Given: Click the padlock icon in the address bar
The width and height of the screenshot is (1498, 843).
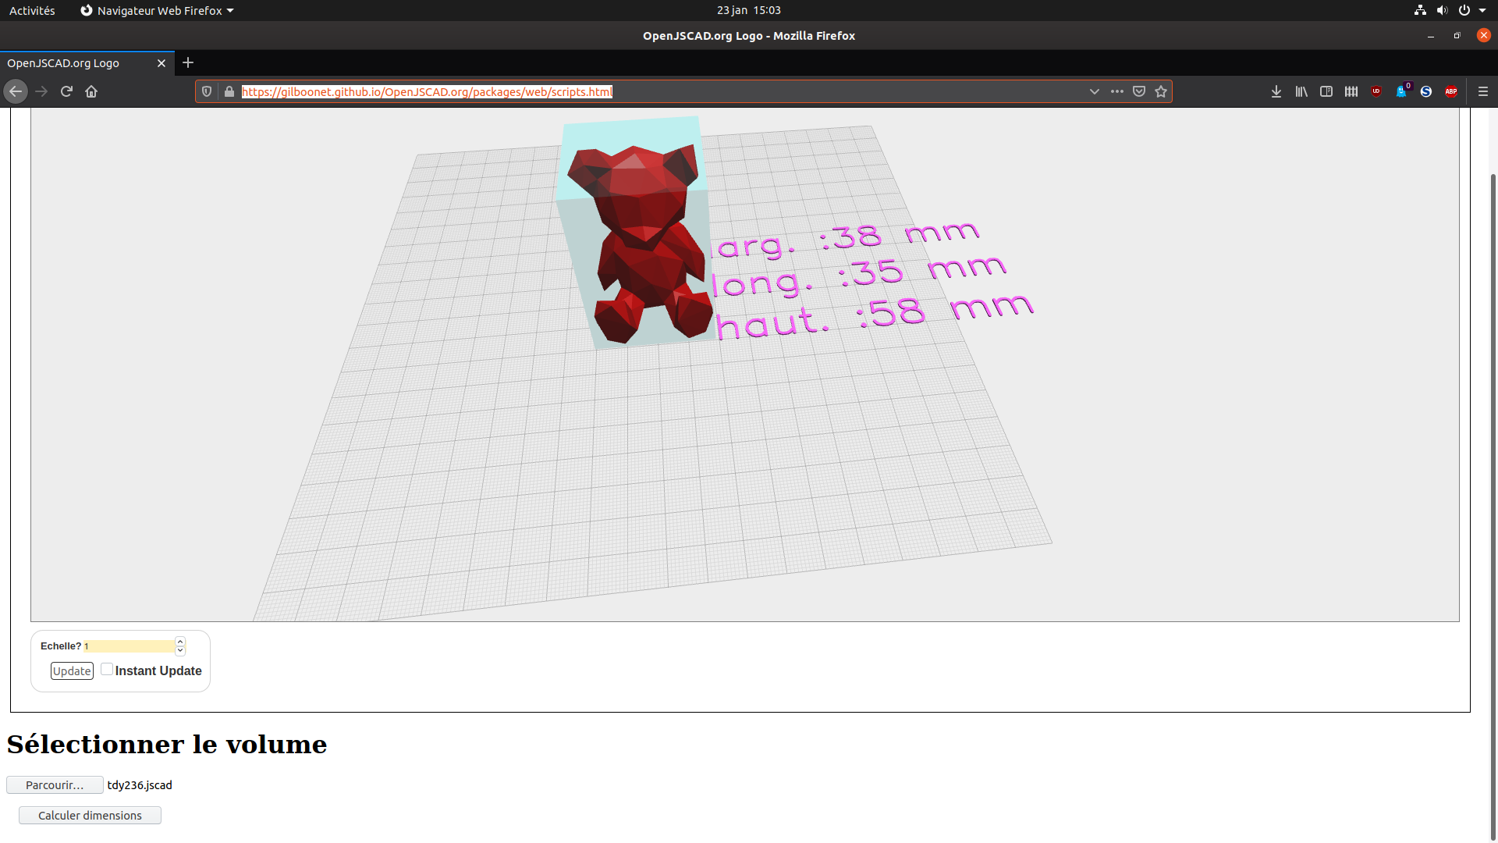Looking at the screenshot, I should (x=229, y=91).
